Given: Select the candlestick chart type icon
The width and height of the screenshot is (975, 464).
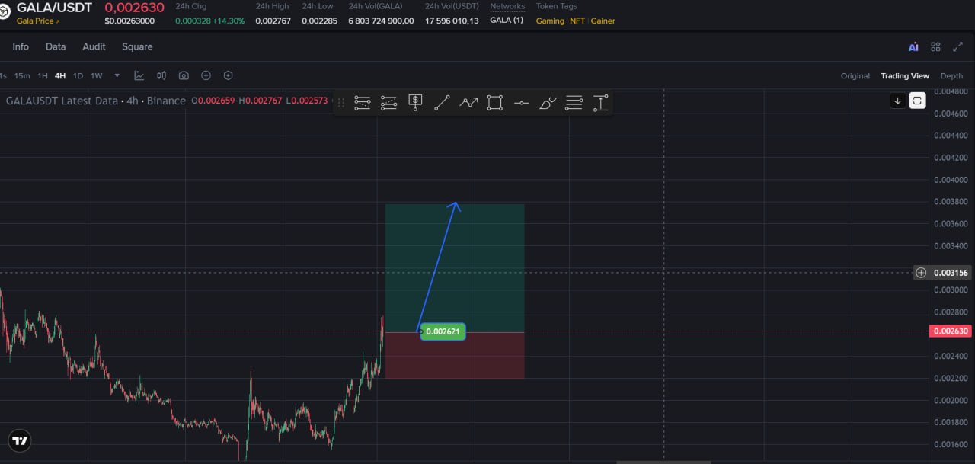Looking at the screenshot, I should [161, 75].
